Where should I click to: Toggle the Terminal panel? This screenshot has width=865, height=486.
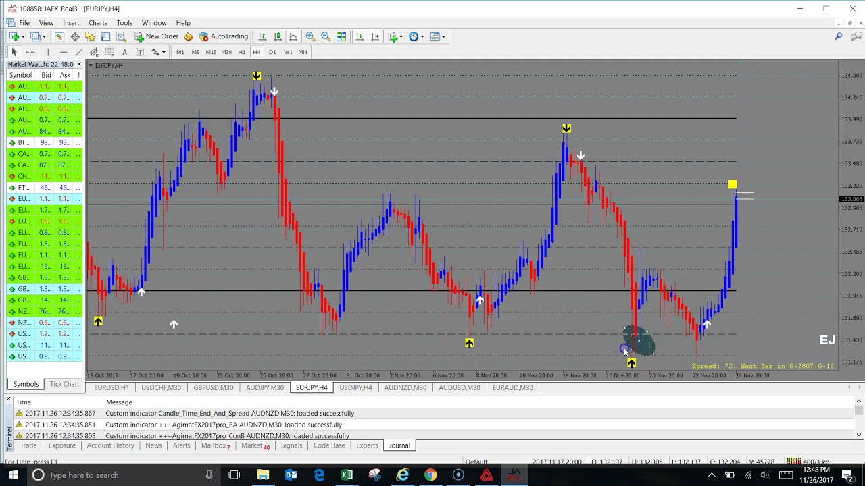(105, 36)
